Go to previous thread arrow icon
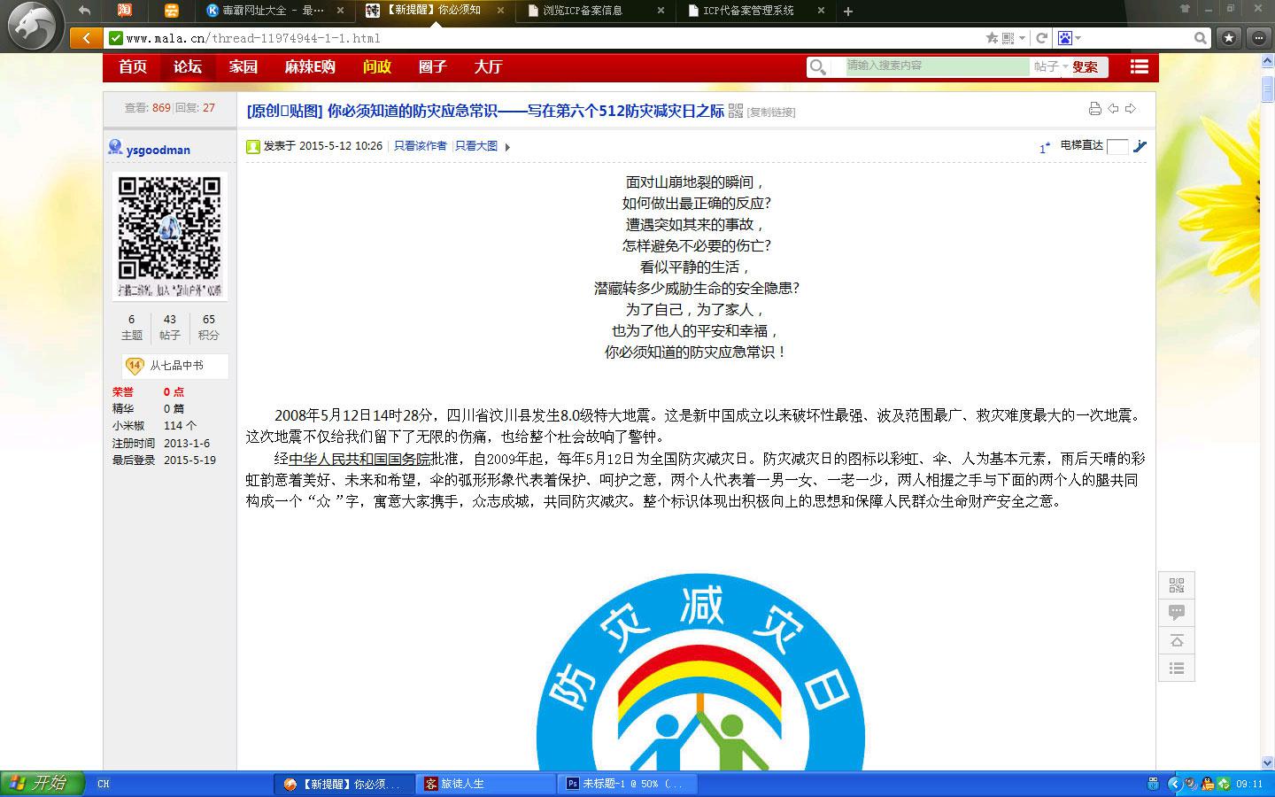This screenshot has height=797, width=1275. pos(1113,109)
